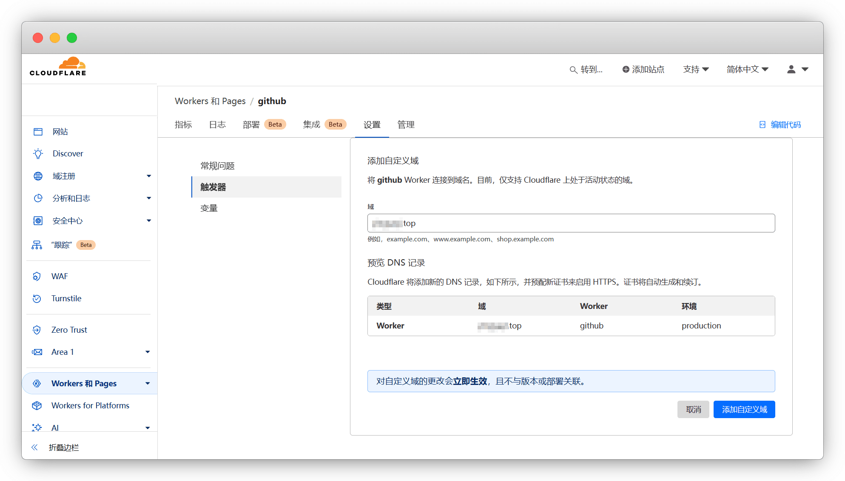Switch to the 管理 tab
Screen dimensions: 845x481
click(x=406, y=124)
